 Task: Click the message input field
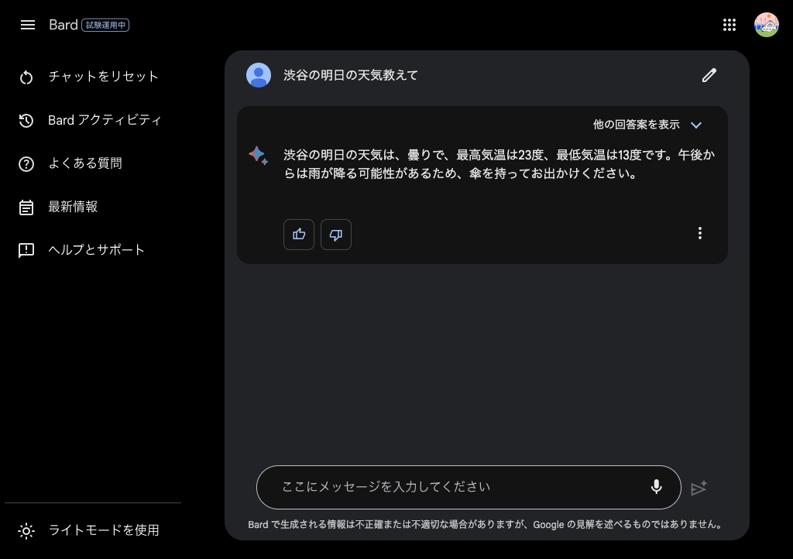click(434, 487)
